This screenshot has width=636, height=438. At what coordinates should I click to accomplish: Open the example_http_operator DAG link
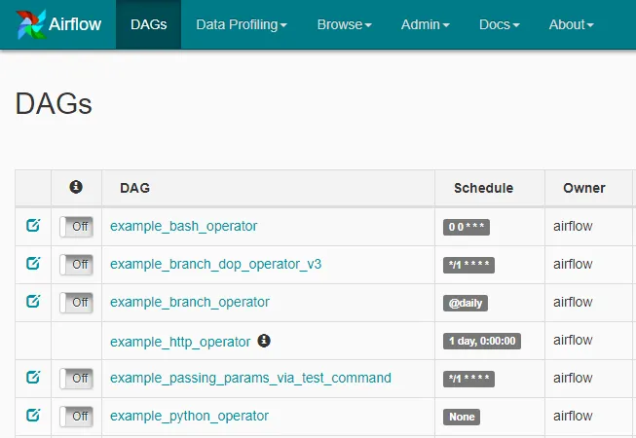tap(180, 341)
